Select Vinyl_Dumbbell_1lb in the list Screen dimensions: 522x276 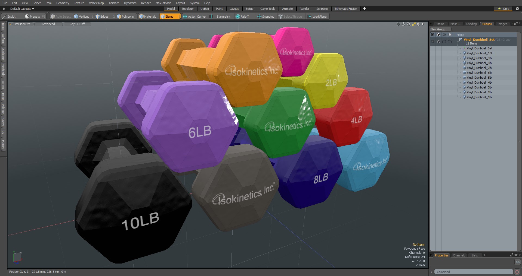pyautogui.click(x=479, y=97)
